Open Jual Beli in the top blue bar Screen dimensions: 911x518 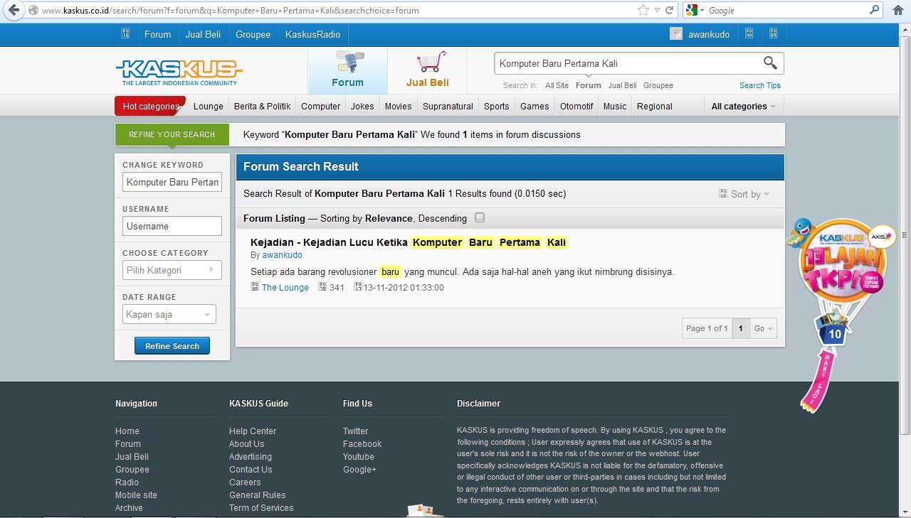203,34
